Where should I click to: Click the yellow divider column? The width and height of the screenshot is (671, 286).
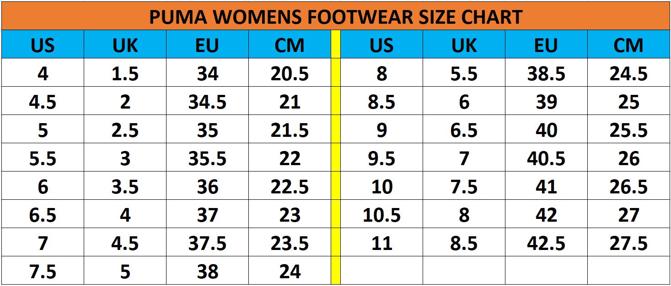[x=336, y=157]
